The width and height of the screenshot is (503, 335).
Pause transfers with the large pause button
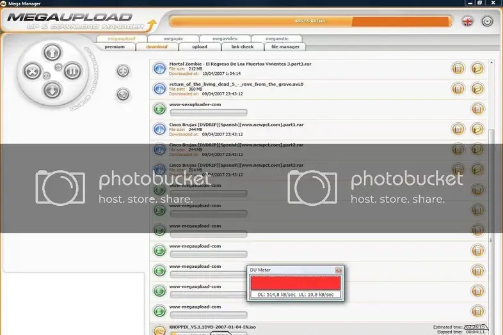pyautogui.click(x=72, y=71)
